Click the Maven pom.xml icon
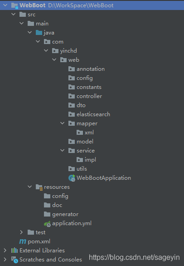Viewport: 184px width, 266px height. (23, 241)
